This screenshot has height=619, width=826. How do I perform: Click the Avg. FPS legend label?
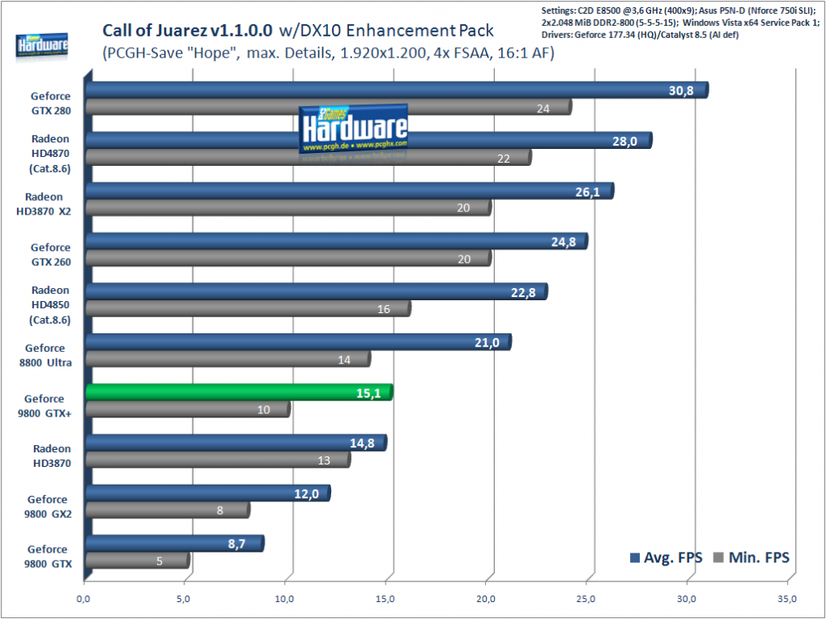tap(673, 558)
